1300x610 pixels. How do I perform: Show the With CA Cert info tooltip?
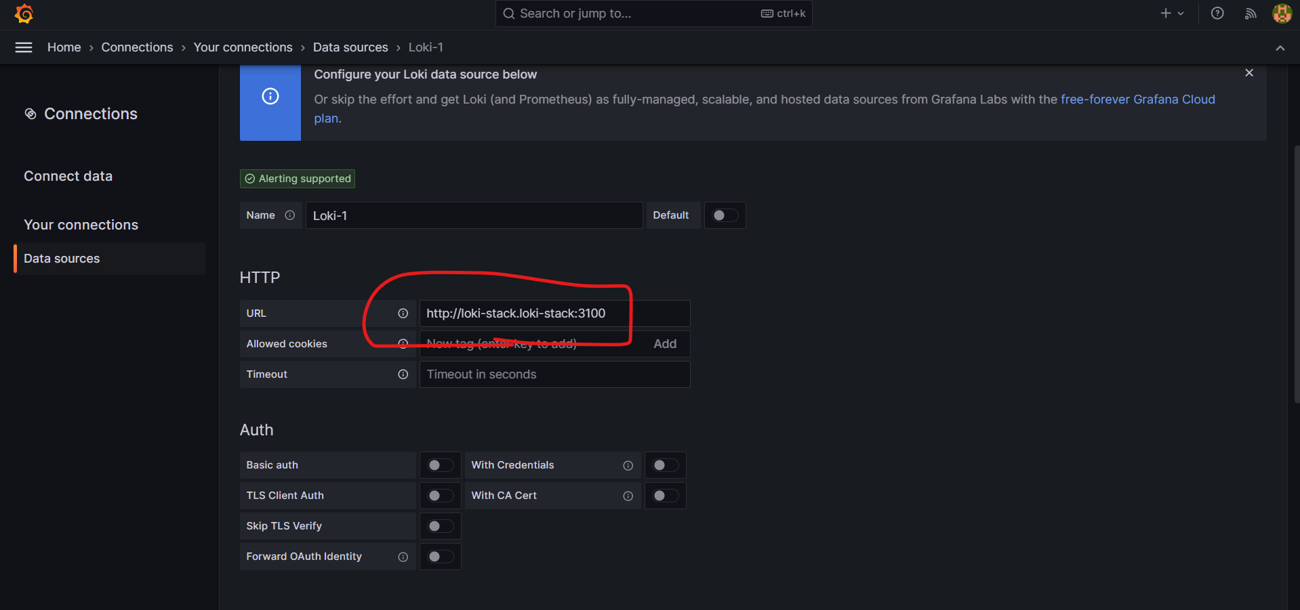(x=628, y=496)
